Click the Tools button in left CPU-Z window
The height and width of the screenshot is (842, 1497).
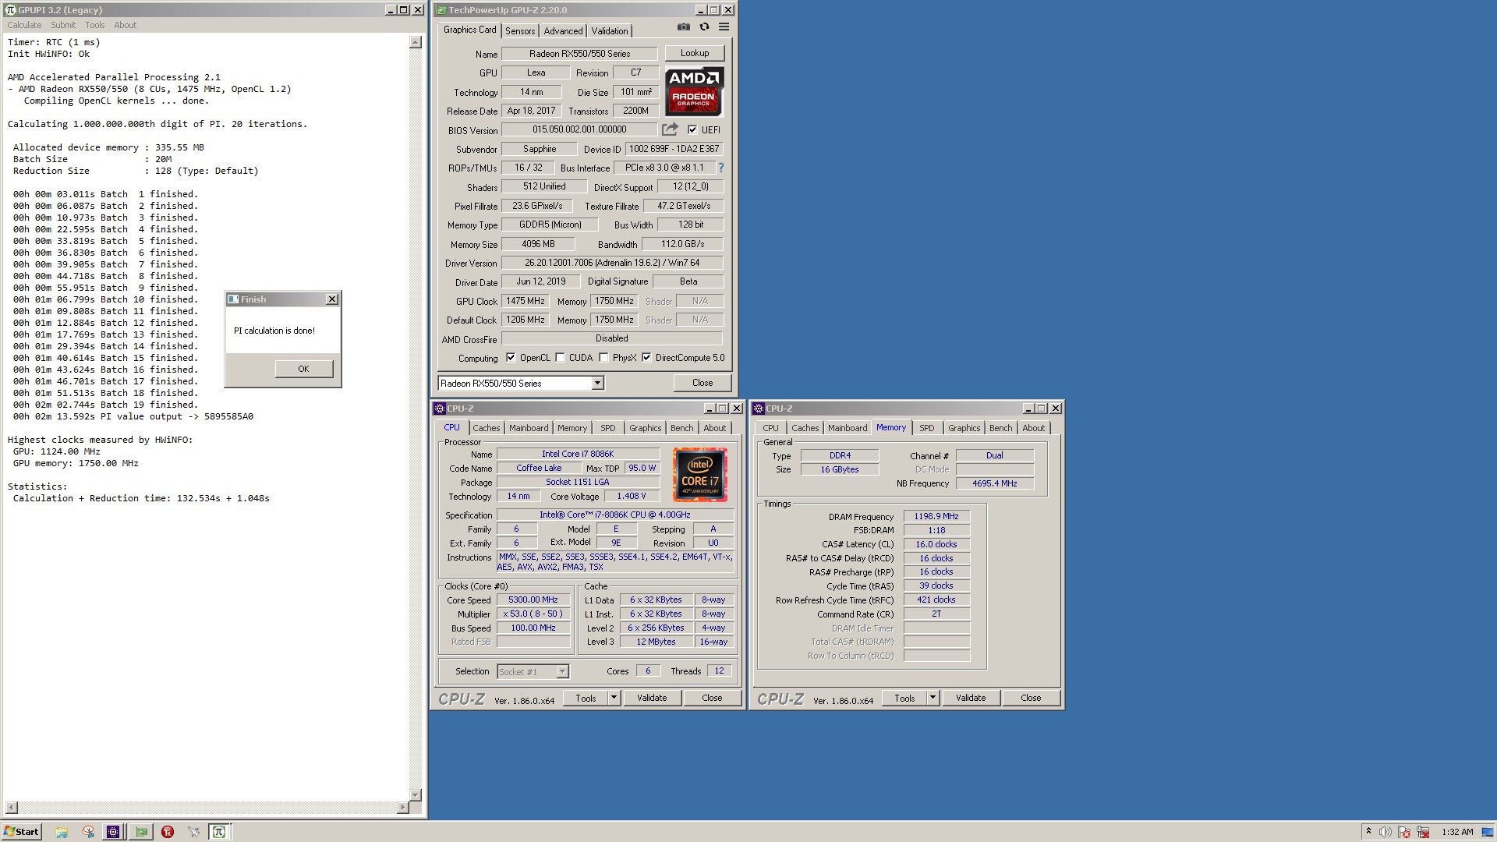pos(586,698)
